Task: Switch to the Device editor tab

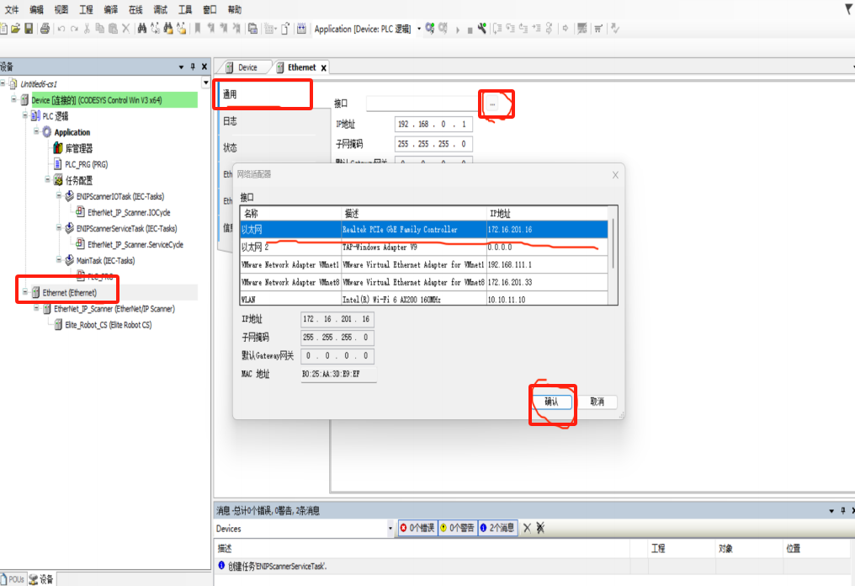Action: [245, 67]
